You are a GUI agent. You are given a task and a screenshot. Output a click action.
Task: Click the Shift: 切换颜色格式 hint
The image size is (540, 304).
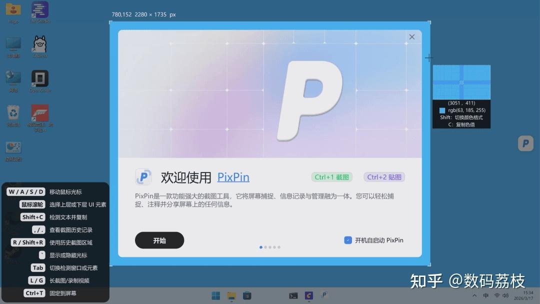tap(461, 117)
